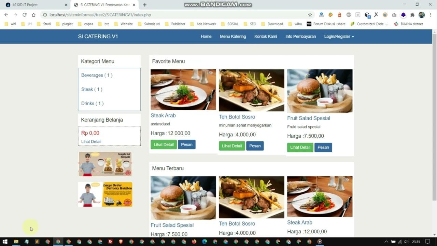The image size is (437, 246).
Task: Click the volume icon in system tray
Action: click(x=407, y=242)
